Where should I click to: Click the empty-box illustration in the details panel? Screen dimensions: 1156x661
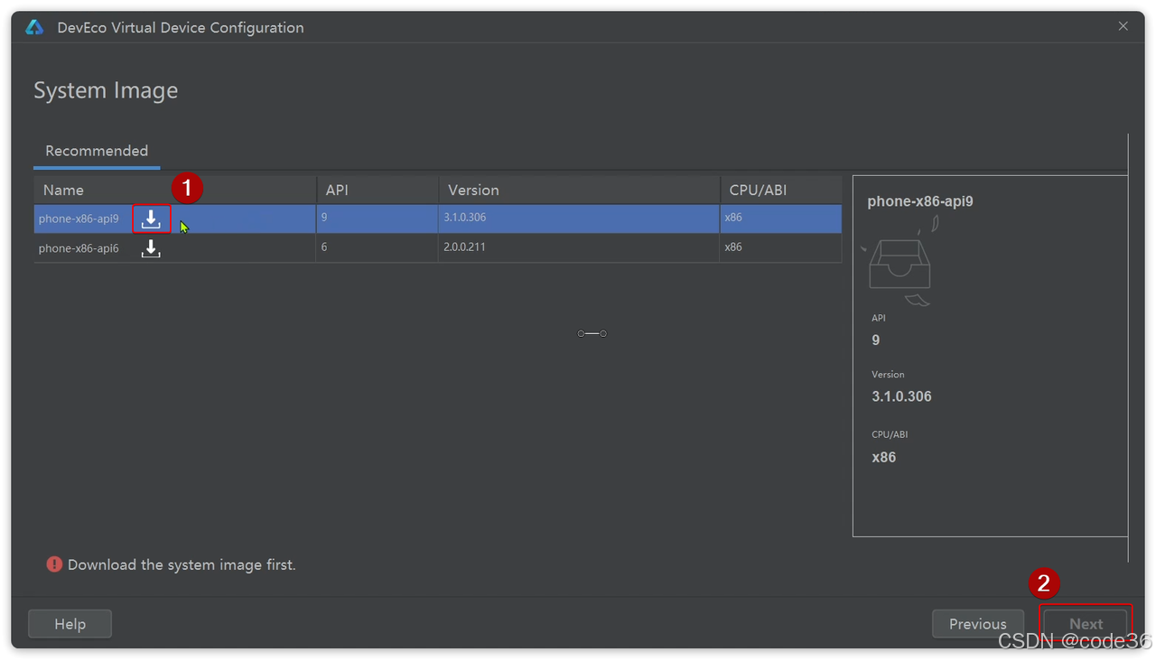[900, 261]
